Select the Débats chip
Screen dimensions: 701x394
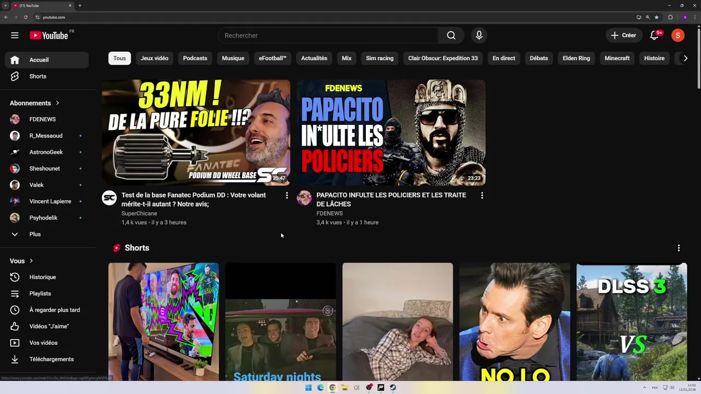539,58
